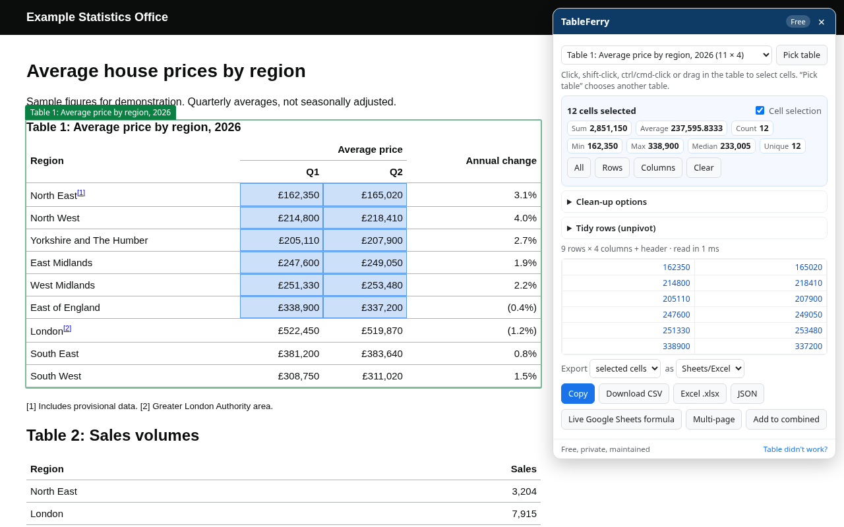The width and height of the screenshot is (844, 527).
Task: Click the 3,204 sales cell in Table 2
Action: [x=524, y=491]
